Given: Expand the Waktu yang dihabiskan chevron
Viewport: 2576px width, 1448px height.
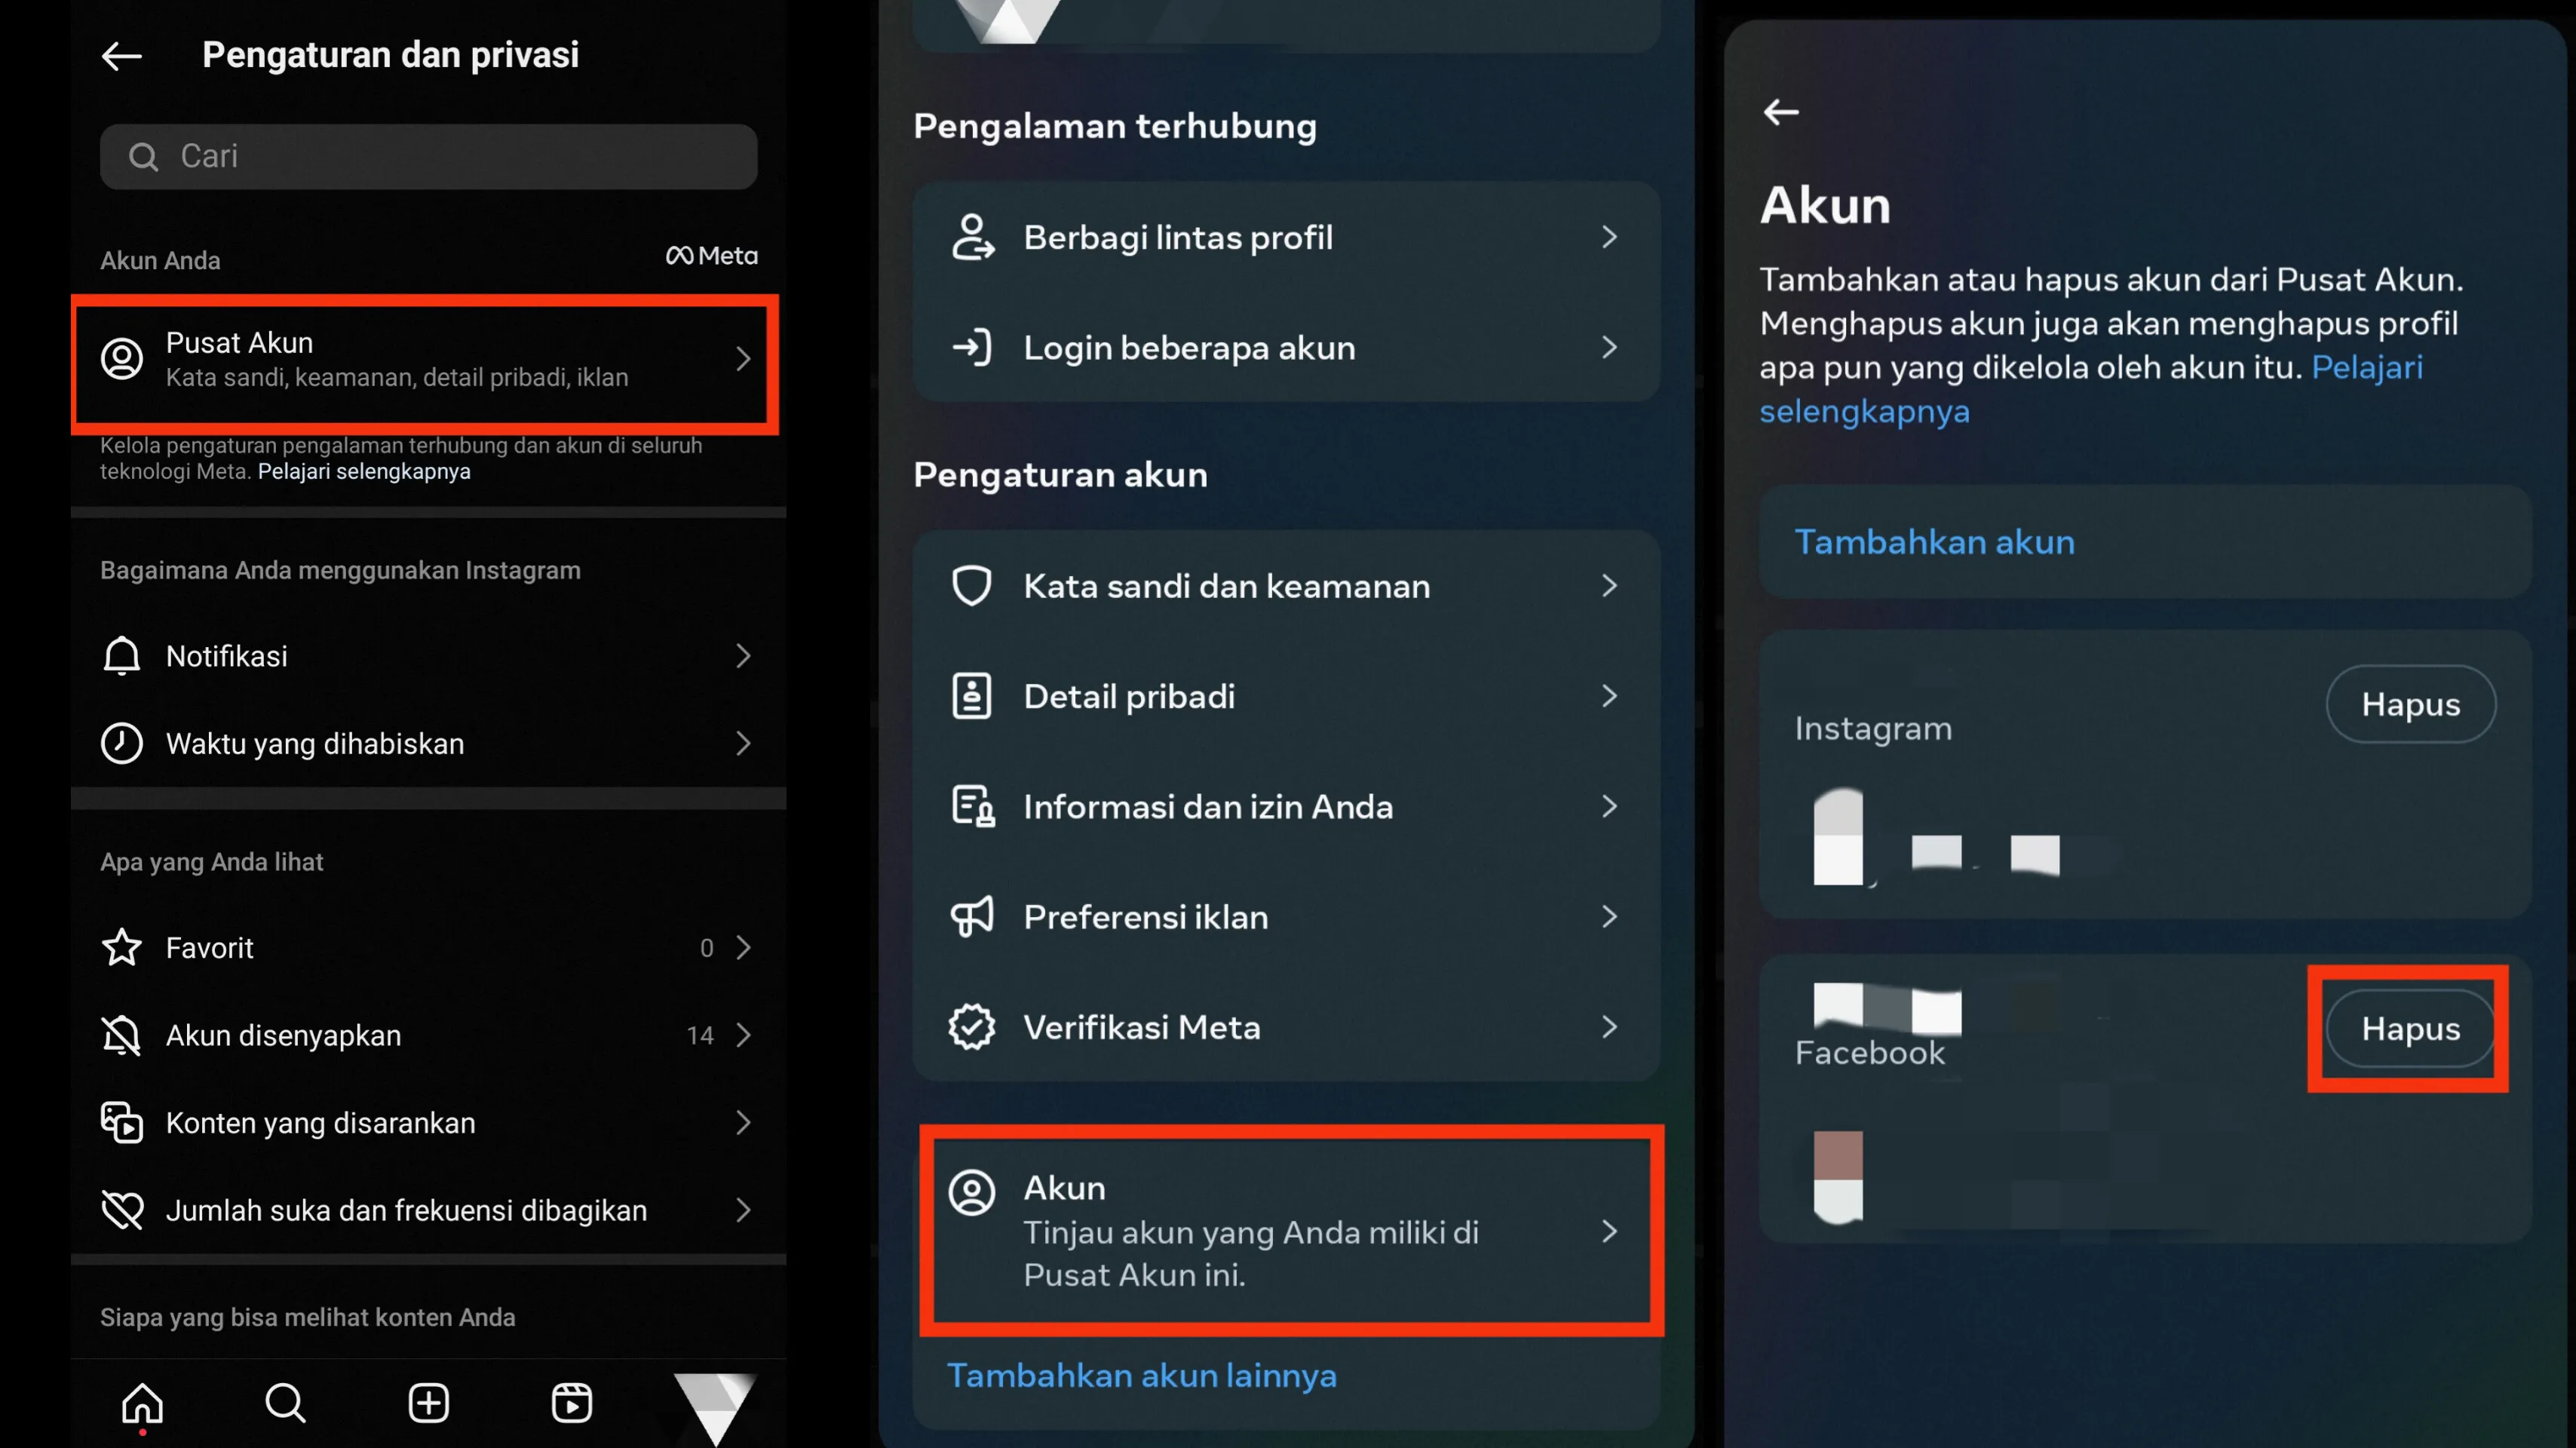Looking at the screenshot, I should (x=743, y=743).
